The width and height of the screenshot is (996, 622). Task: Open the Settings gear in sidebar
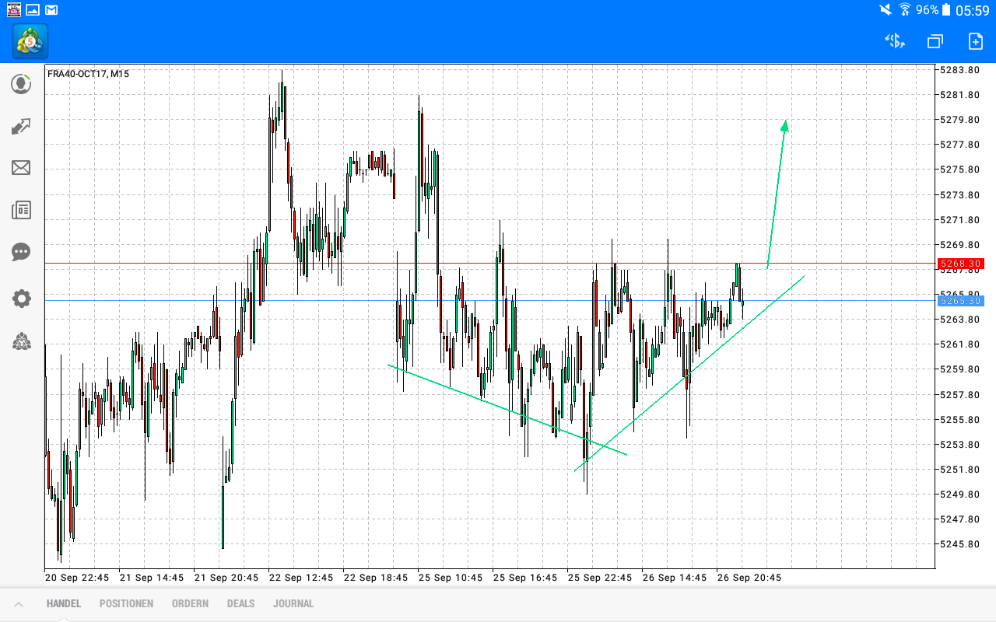pyautogui.click(x=21, y=299)
